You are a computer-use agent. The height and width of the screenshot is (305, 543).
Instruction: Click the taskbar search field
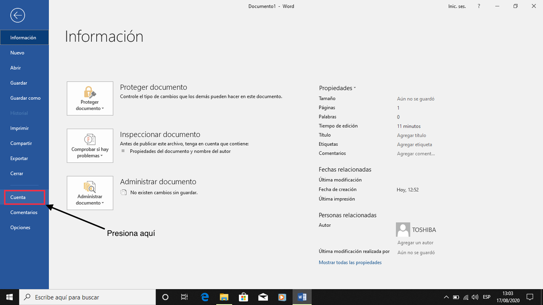86,297
